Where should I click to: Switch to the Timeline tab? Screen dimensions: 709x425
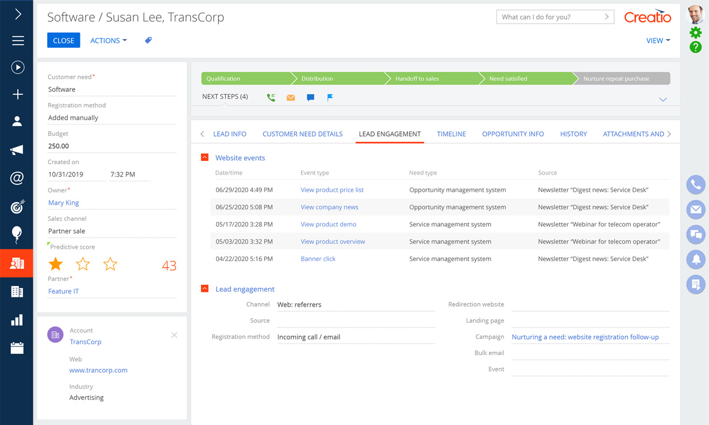451,134
